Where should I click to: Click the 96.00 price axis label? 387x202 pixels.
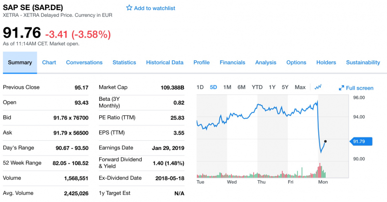tap(359, 98)
